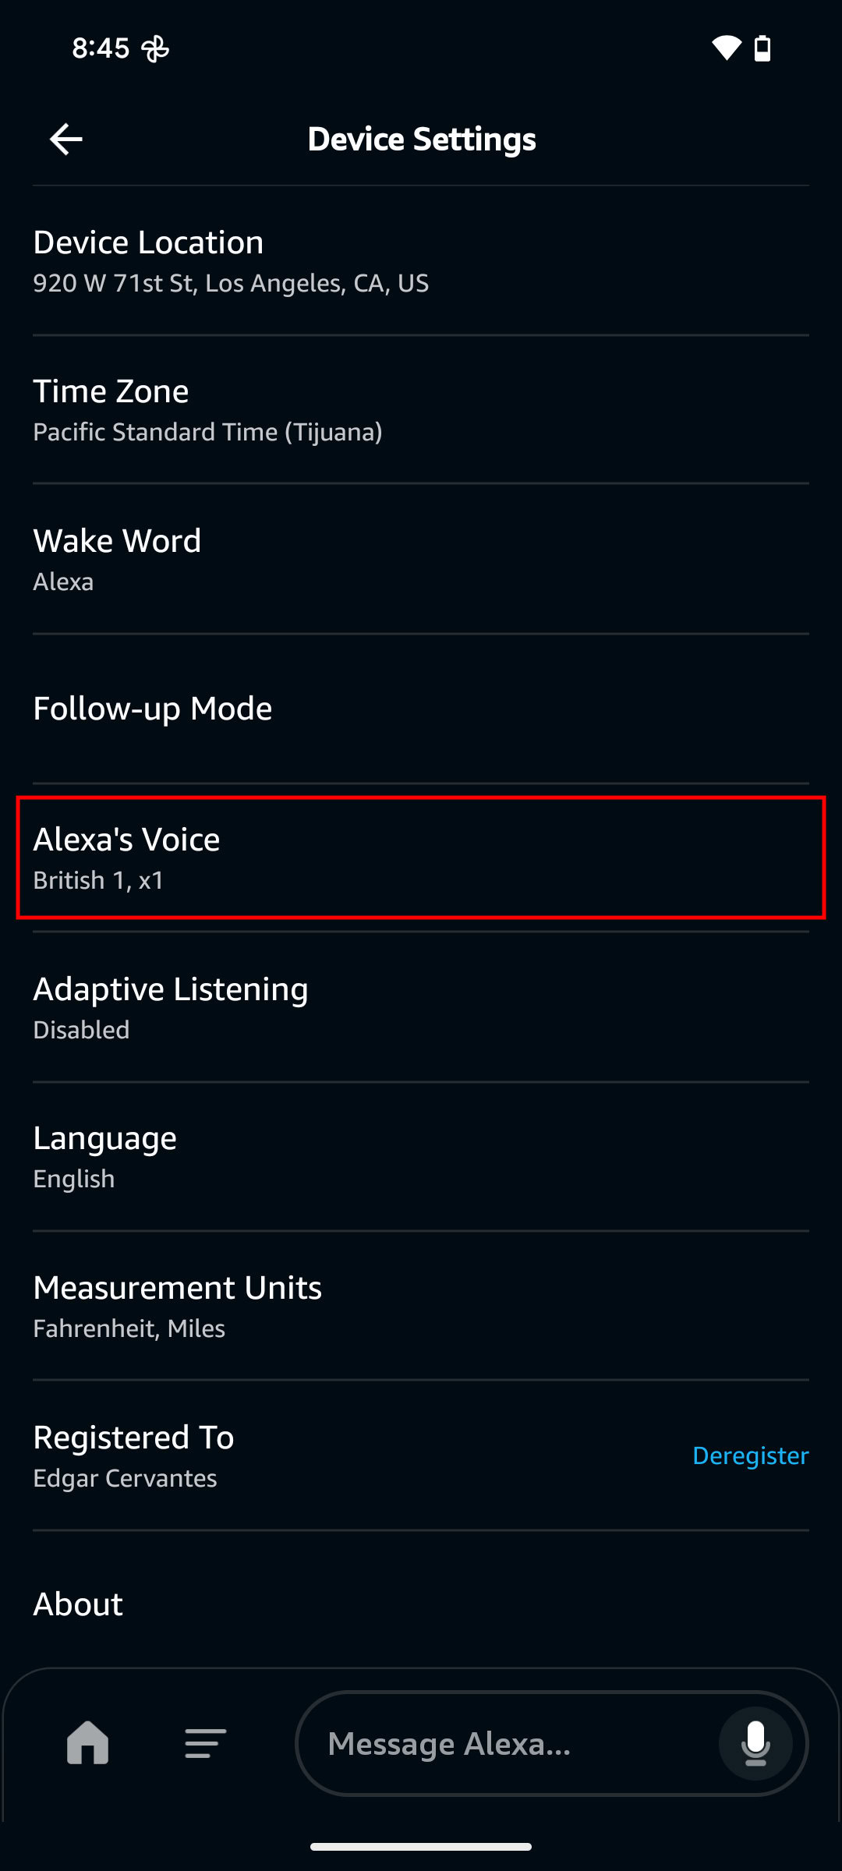Open Adaptive Listening setting
The height and width of the screenshot is (1871, 842).
[x=421, y=1007]
